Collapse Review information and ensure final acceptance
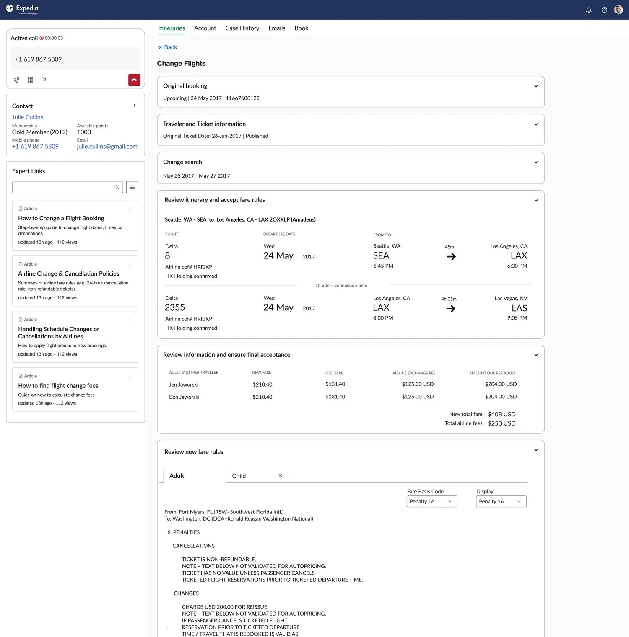This screenshot has width=629, height=637. click(x=536, y=355)
